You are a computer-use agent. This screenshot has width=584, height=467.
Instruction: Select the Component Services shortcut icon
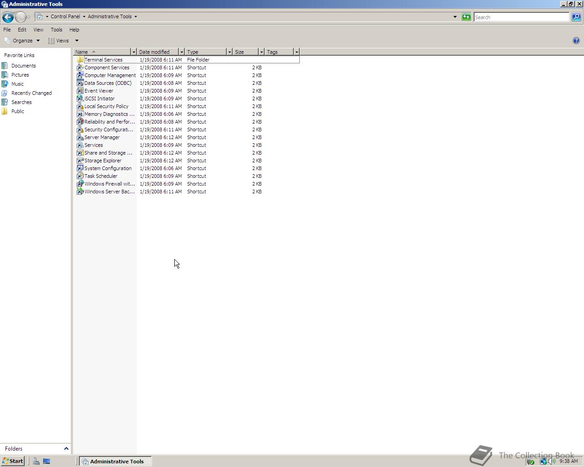click(x=80, y=67)
